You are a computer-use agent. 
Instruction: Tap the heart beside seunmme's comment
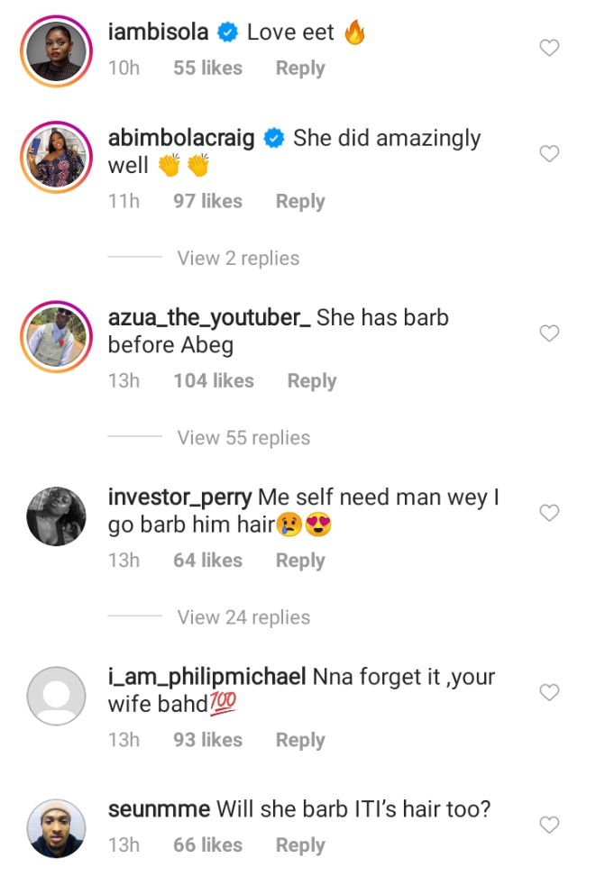548,825
